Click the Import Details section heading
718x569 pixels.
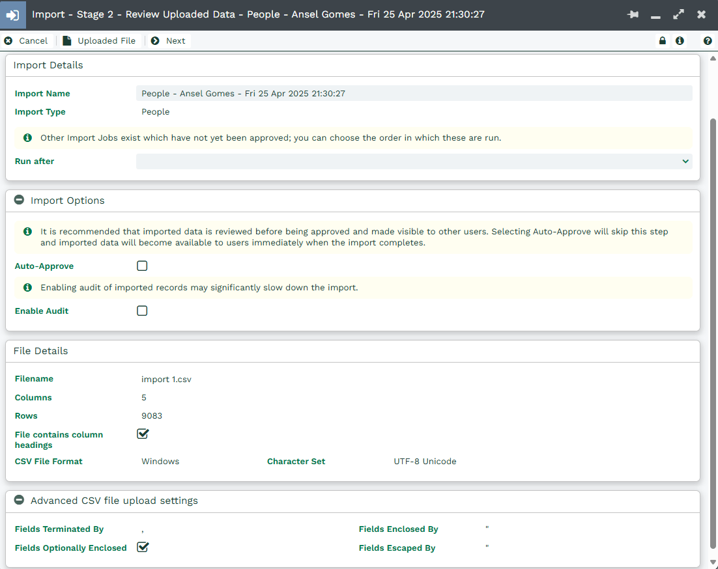tap(48, 65)
